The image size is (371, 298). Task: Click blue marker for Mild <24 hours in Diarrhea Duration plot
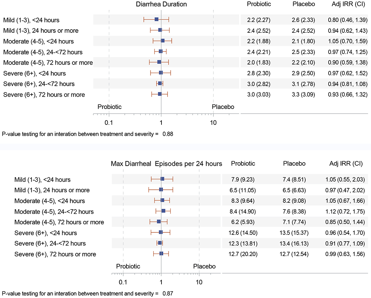(157, 19)
